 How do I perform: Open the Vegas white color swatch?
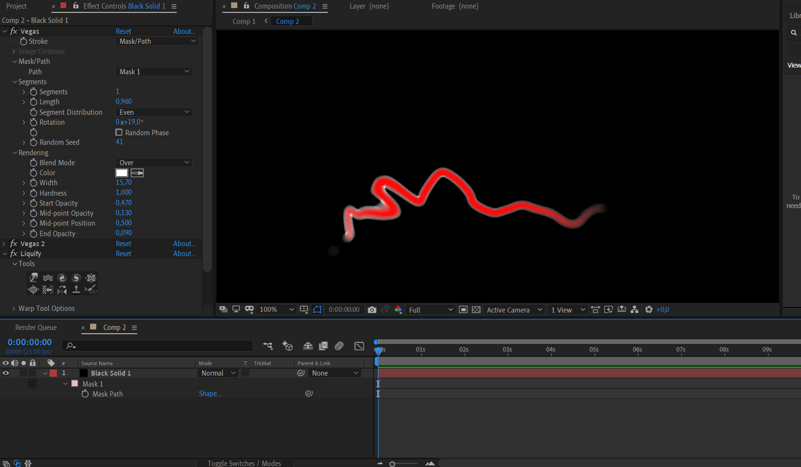coord(122,173)
